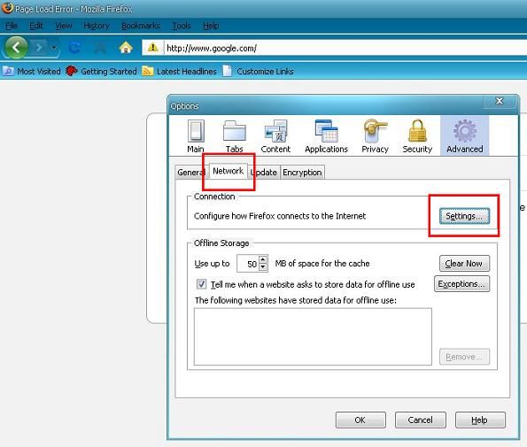Screen dimensions: 527x447
Task: Increase cache size with up arrow
Action: (263, 259)
